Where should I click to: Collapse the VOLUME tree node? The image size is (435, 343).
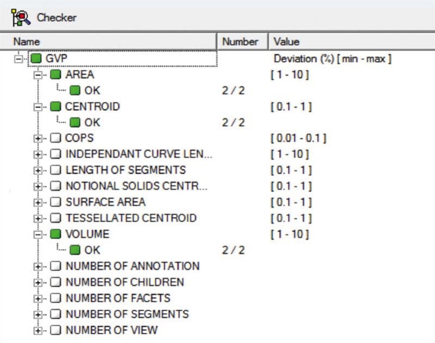click(38, 234)
